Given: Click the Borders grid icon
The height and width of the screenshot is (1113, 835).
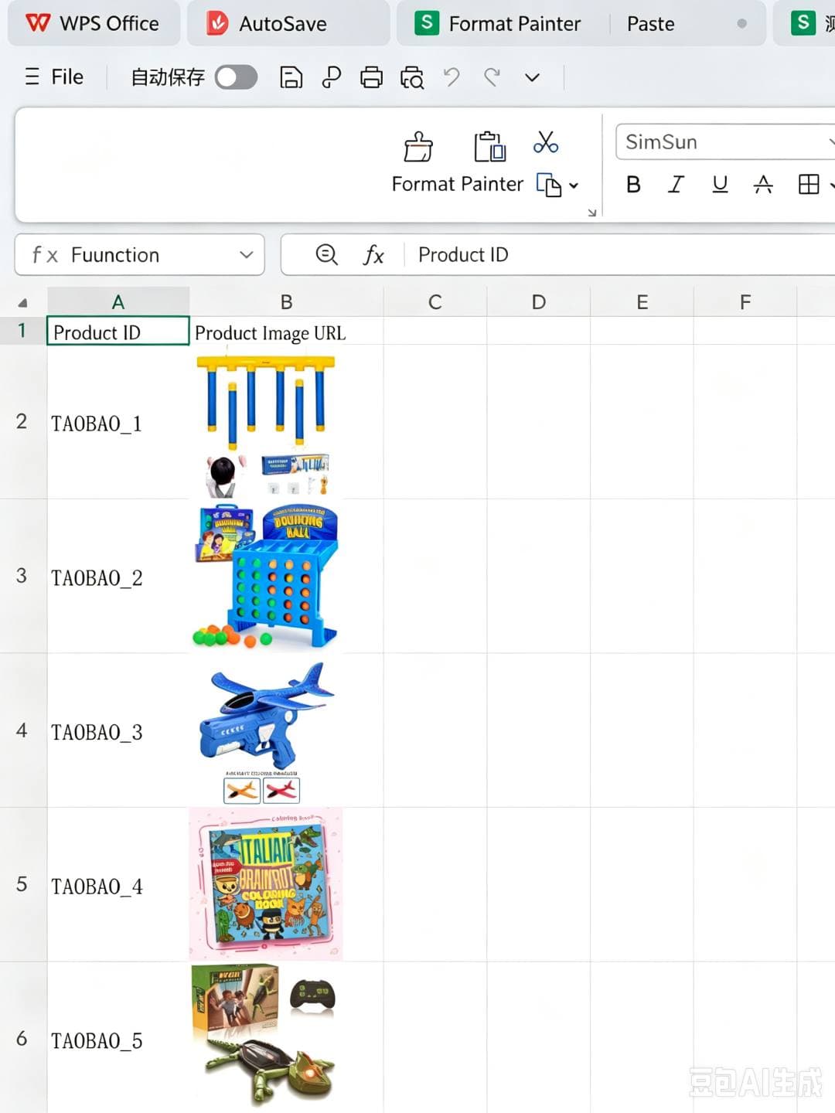Looking at the screenshot, I should tap(809, 184).
